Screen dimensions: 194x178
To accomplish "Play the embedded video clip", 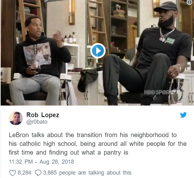I will point(98,51).
